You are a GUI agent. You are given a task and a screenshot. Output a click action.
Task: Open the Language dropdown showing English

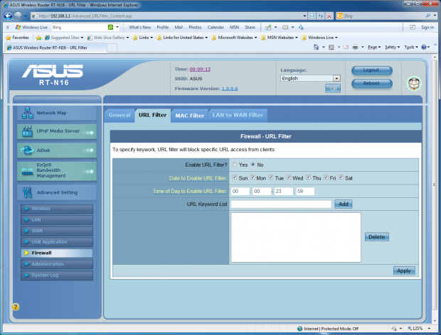pos(310,78)
